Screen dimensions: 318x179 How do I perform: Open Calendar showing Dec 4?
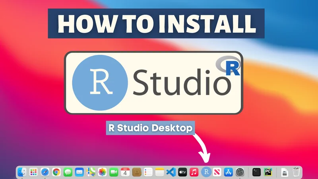pos(125,172)
